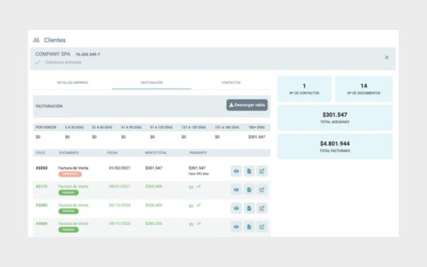Click the Folio column header
This screenshot has height=267, width=427.
coord(41,152)
